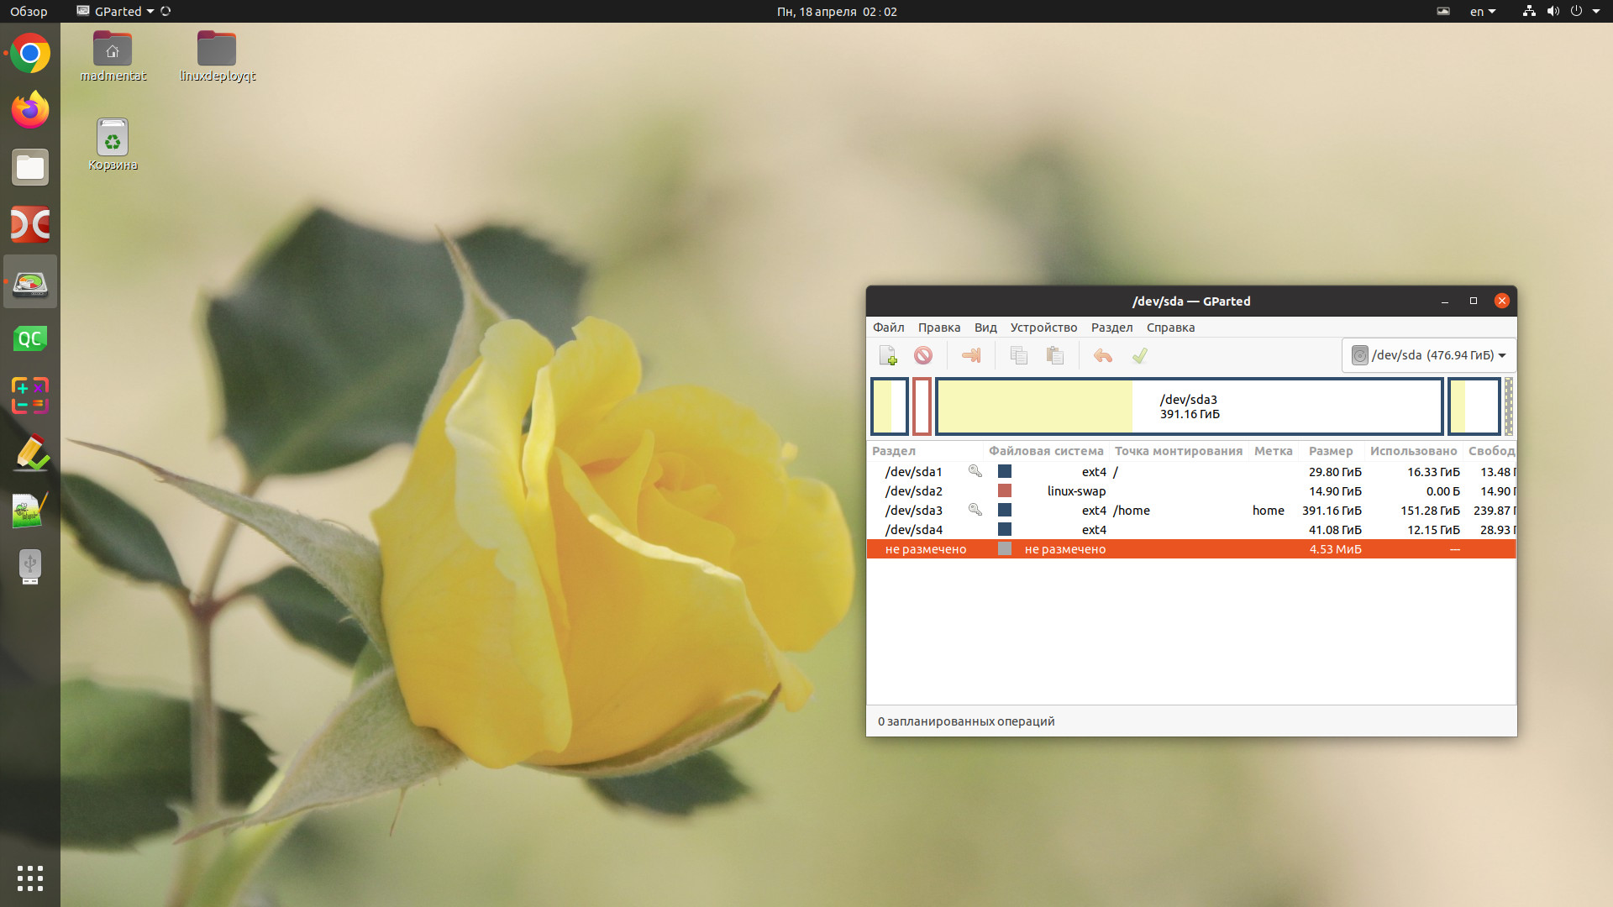Click the Размер column header
Image resolution: width=1613 pixels, height=907 pixels.
1331,451
